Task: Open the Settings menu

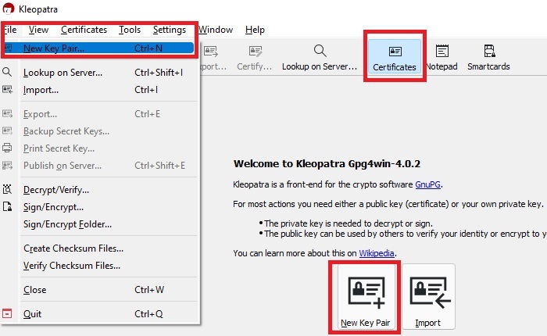Action: pyautogui.click(x=170, y=30)
